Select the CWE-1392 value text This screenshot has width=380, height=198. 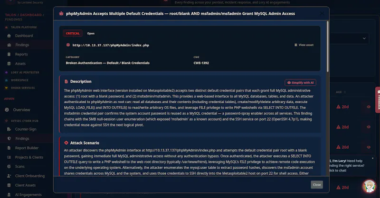pos(201,63)
